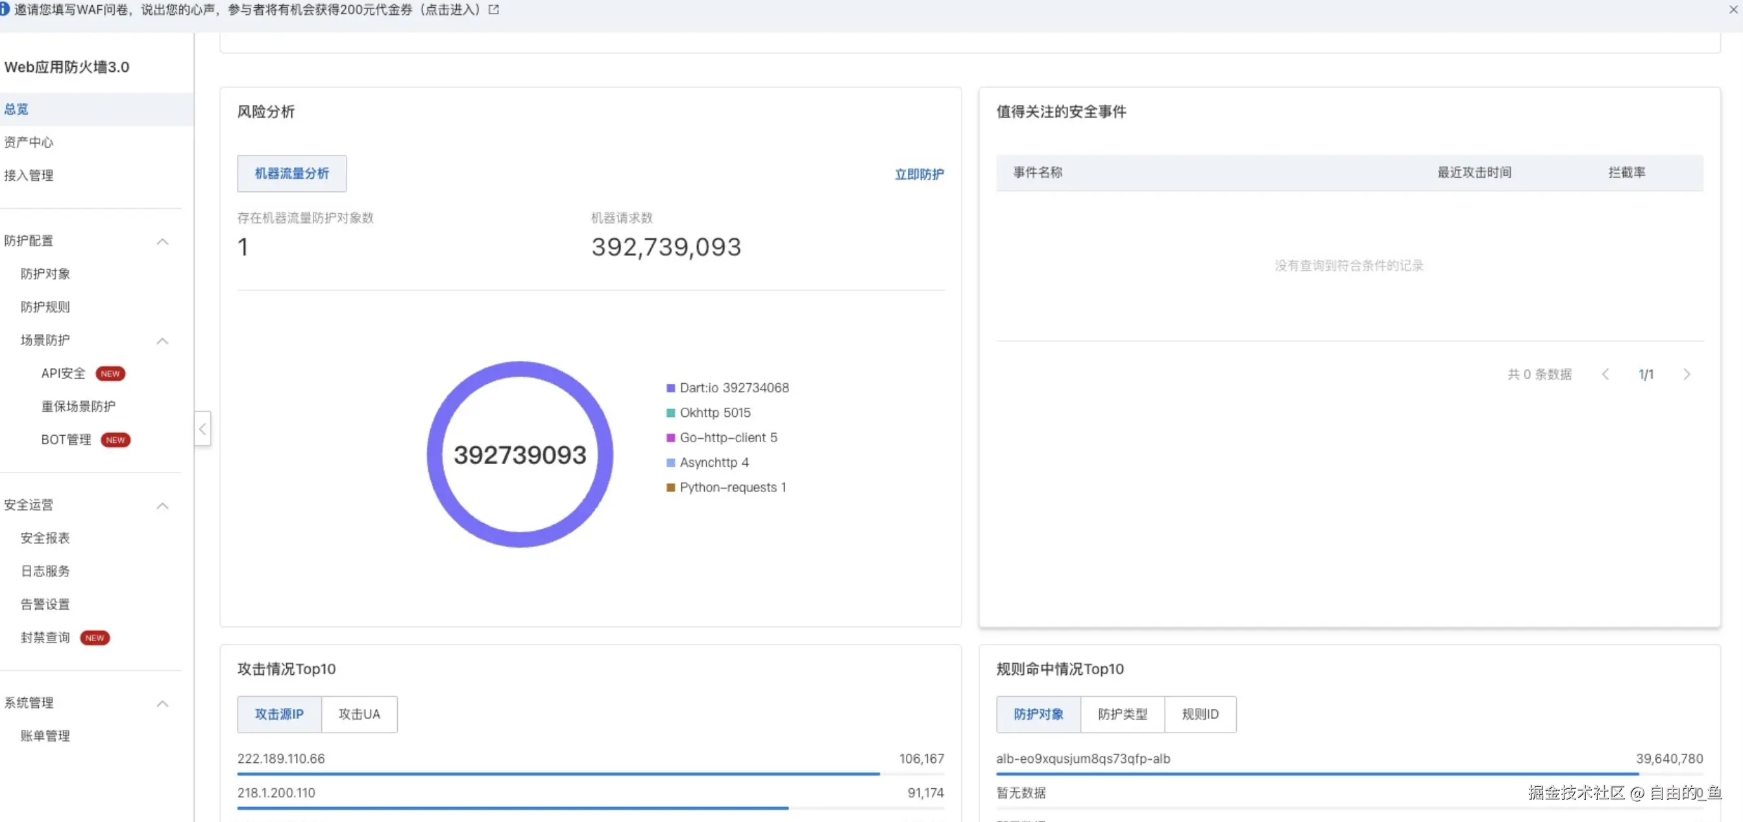Open BOT管理 in the sidebar
Image resolution: width=1743 pixels, height=822 pixels.
click(66, 440)
